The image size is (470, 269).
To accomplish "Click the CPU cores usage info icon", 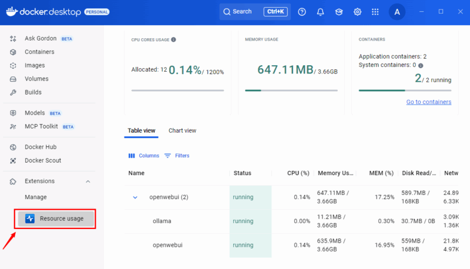I will click(x=173, y=40).
